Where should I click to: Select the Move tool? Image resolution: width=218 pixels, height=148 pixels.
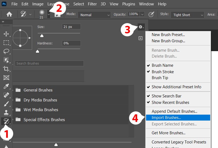click(x=6, y=34)
